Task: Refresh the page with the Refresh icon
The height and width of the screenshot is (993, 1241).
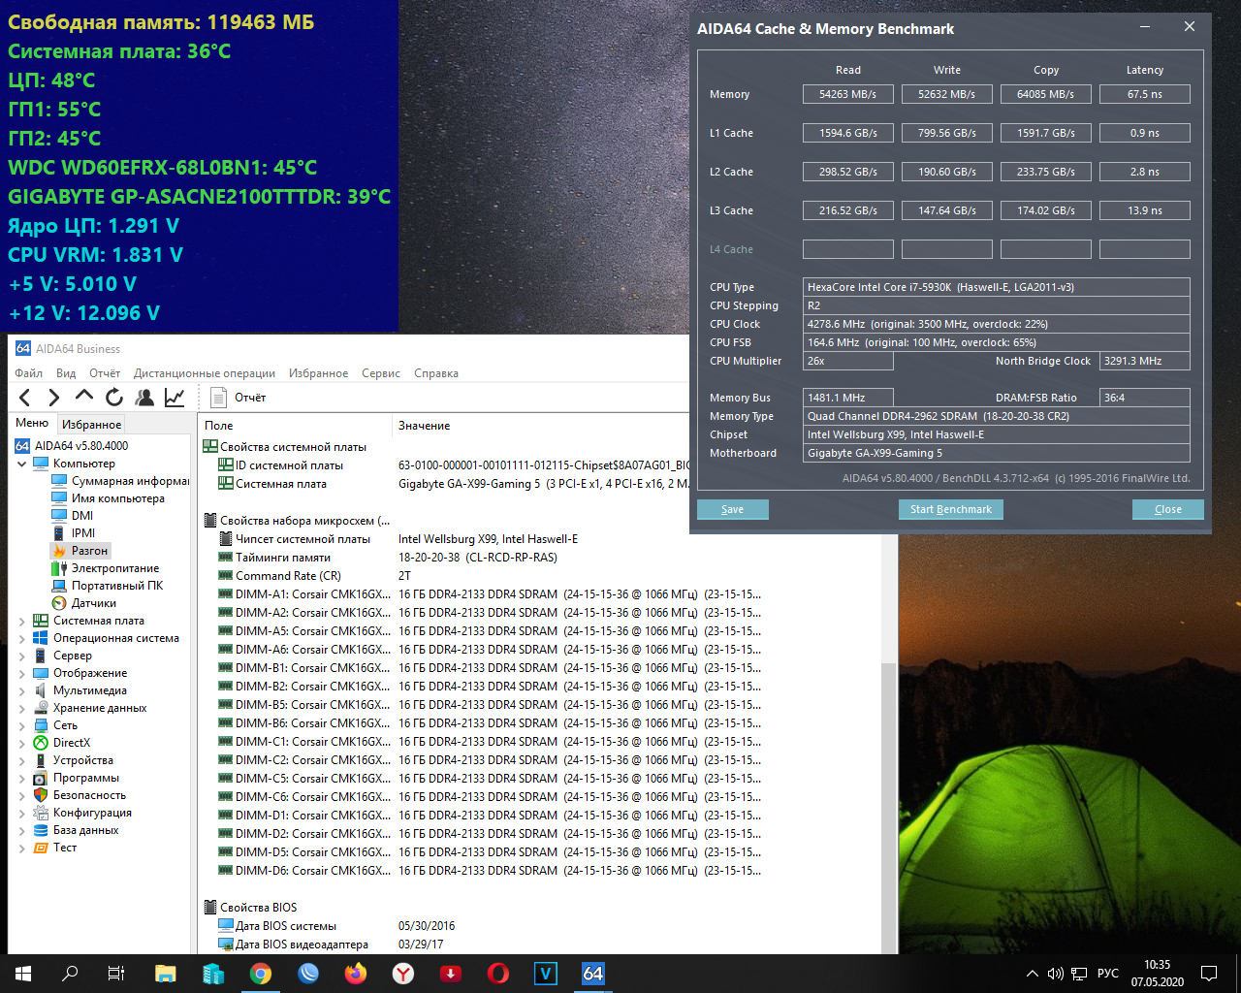Action: point(114,398)
